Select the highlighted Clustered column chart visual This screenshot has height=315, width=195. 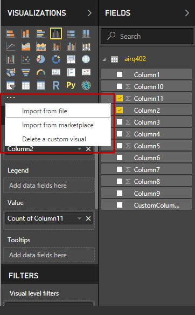click(56, 33)
